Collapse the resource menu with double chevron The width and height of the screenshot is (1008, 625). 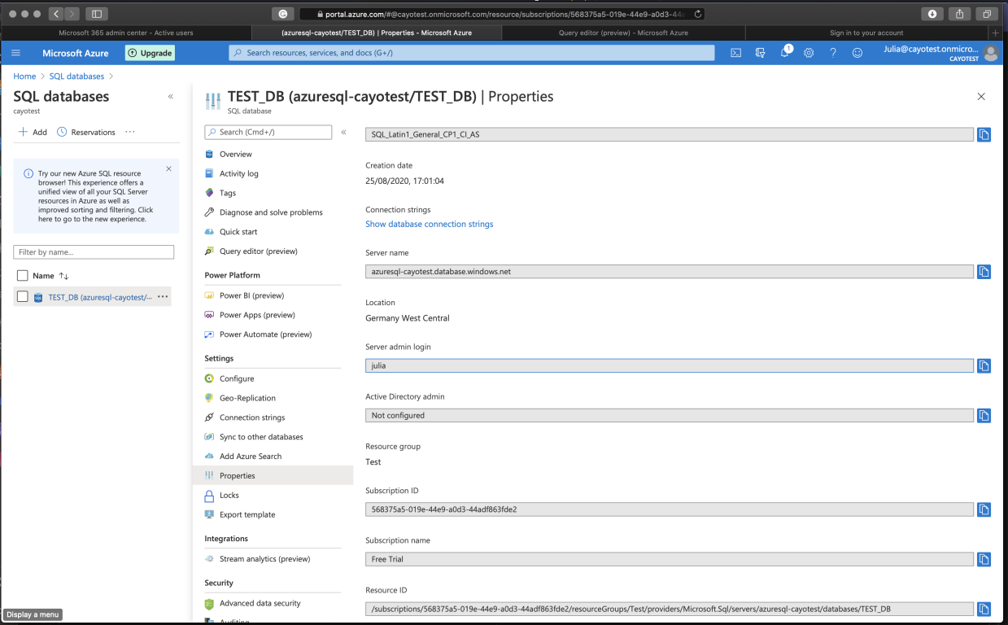[343, 132]
